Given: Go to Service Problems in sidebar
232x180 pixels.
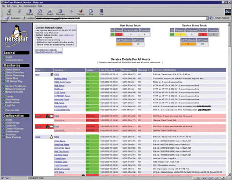Looking at the screenshot, I should 15,86.
